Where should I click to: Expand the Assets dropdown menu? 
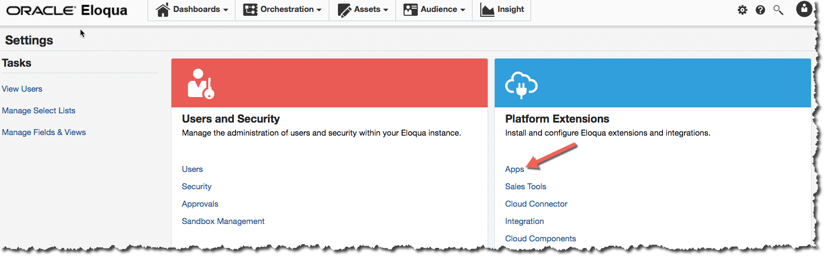362,10
